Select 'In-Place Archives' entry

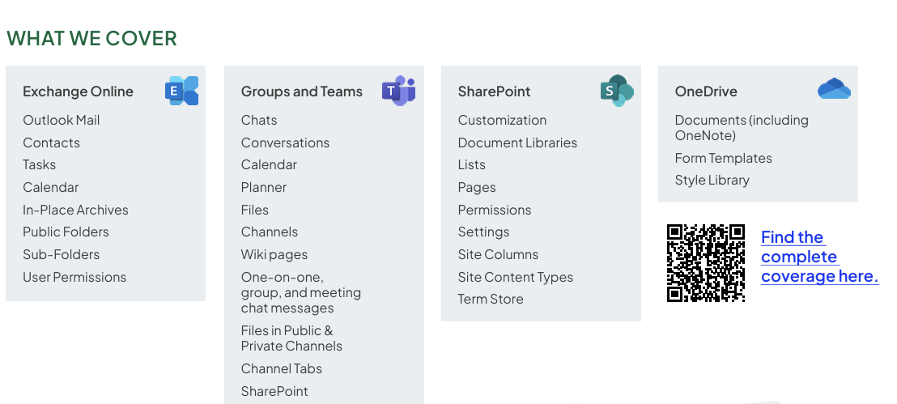click(75, 210)
